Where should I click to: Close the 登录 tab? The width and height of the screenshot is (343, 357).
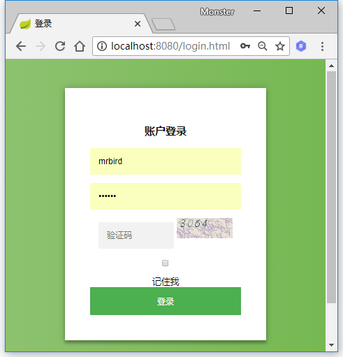[138, 24]
